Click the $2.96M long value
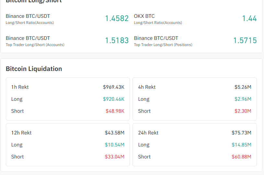 point(243,99)
